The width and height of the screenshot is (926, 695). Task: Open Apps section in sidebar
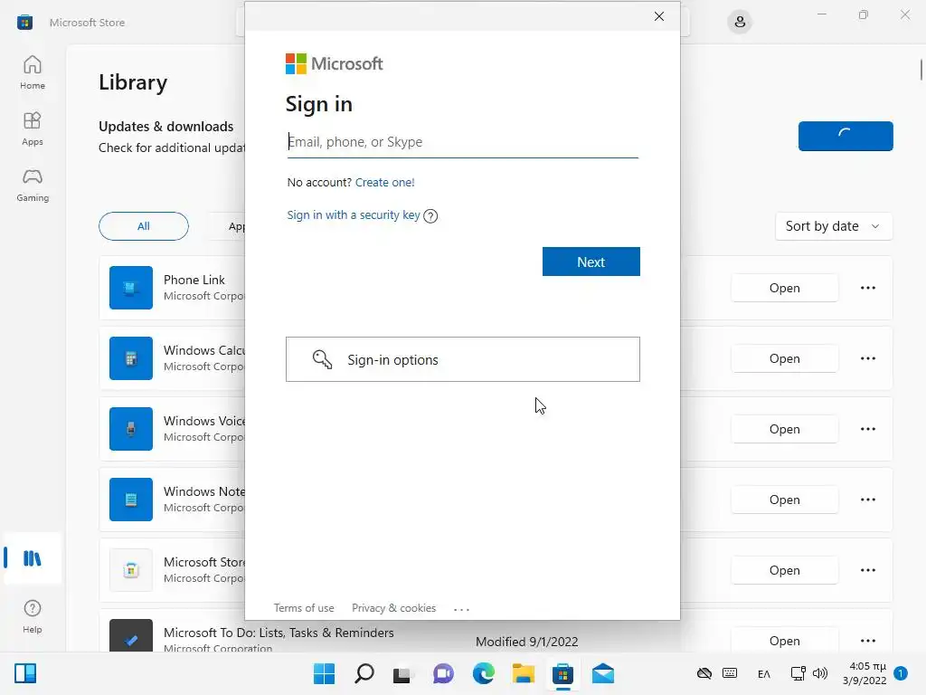(33, 129)
